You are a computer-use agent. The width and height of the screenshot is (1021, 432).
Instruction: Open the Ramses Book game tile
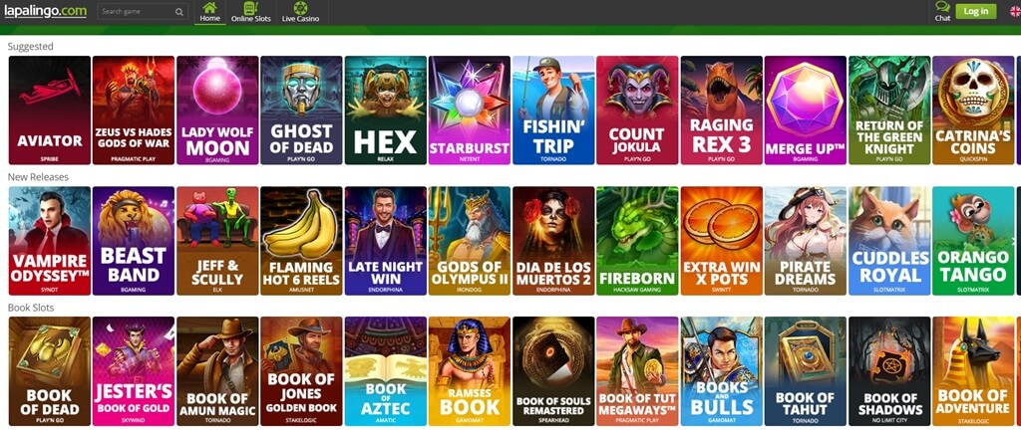point(470,371)
